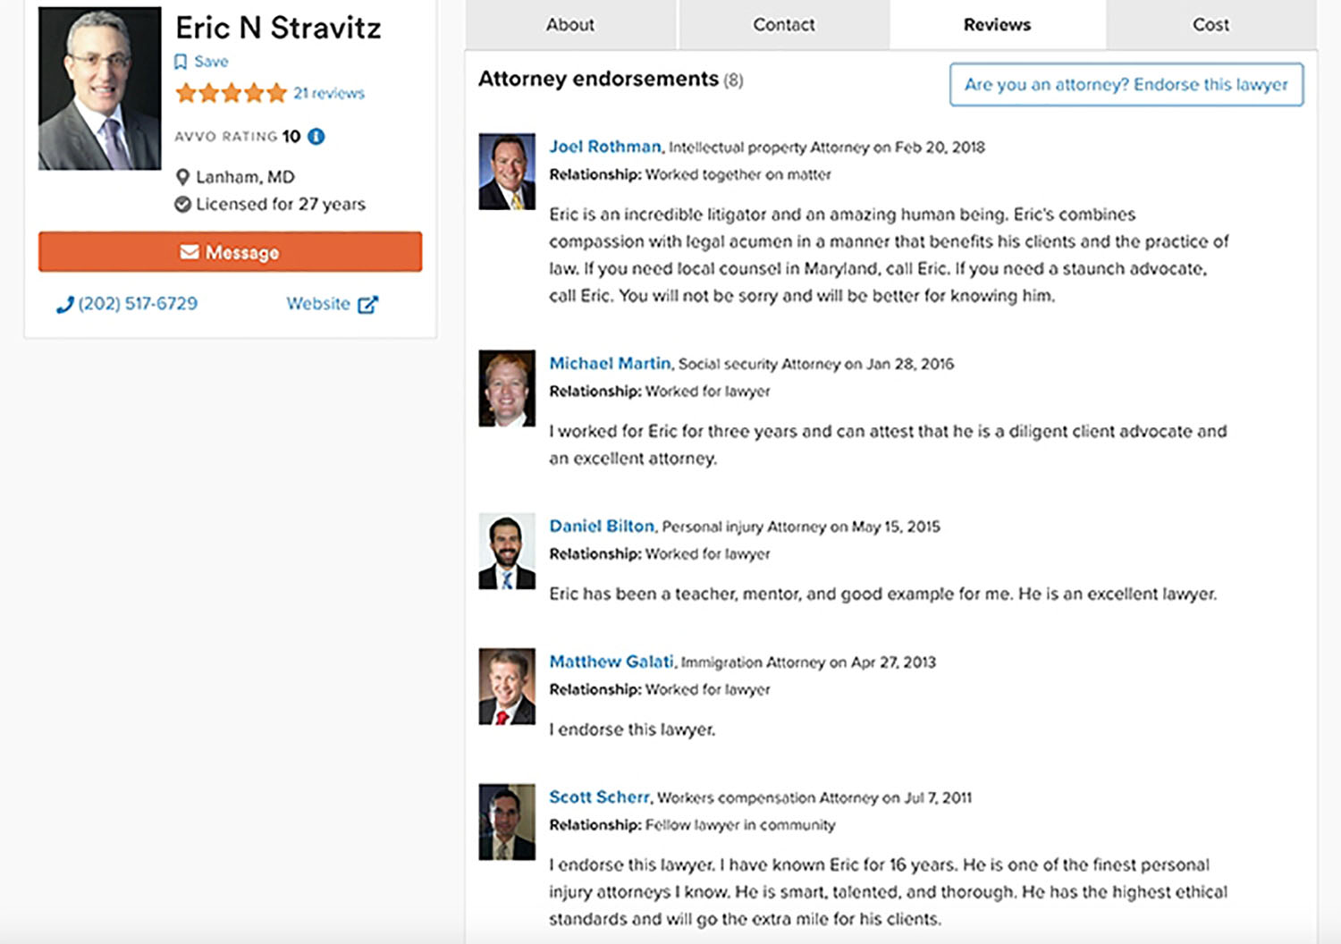Switch to the About tab
Viewport: 1341px width, 944px height.
(569, 24)
